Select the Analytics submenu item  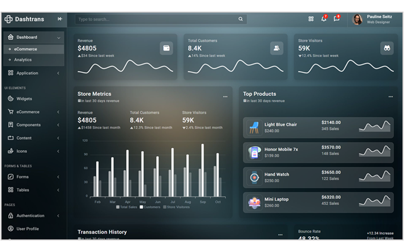click(x=23, y=59)
